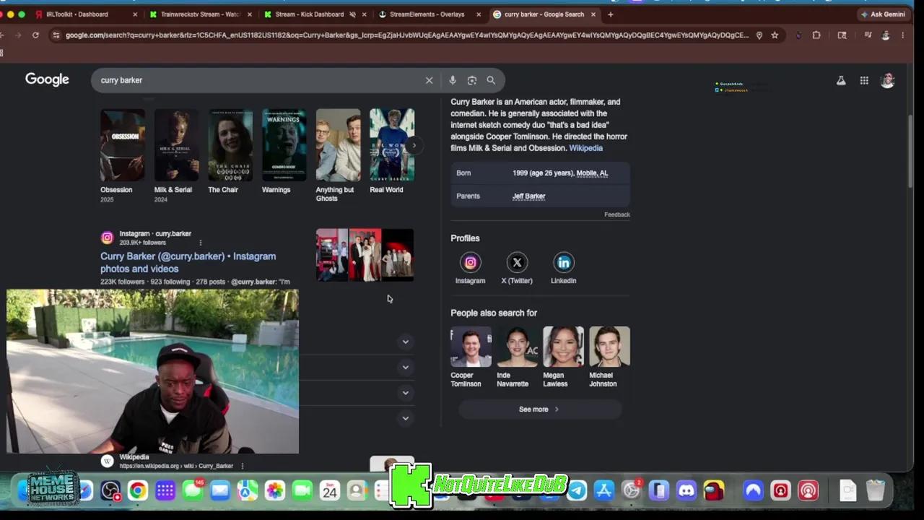Image resolution: width=924 pixels, height=520 pixels.
Task: Open Maps from the dock
Action: point(248,491)
